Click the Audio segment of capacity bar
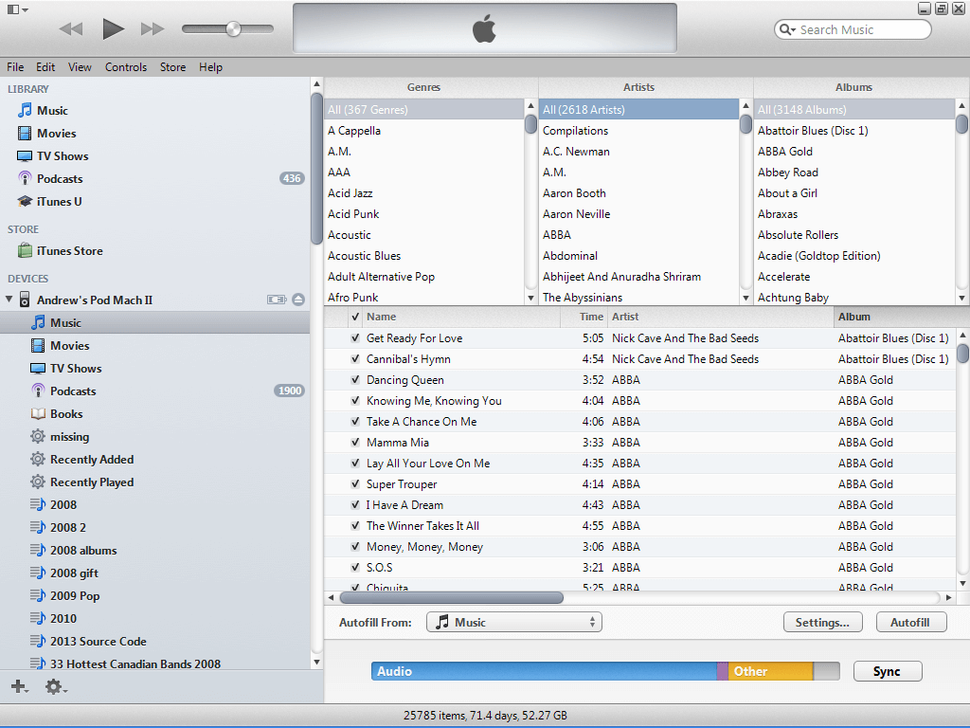The image size is (970, 728). (x=545, y=671)
